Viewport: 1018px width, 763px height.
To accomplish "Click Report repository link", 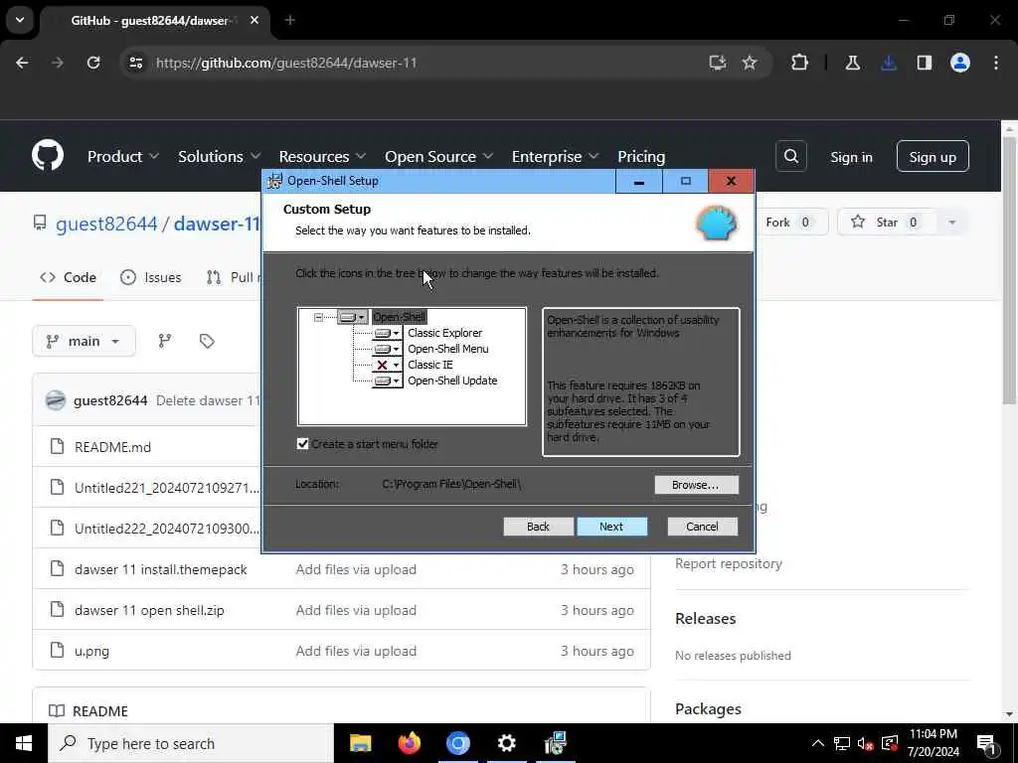I will [x=729, y=564].
